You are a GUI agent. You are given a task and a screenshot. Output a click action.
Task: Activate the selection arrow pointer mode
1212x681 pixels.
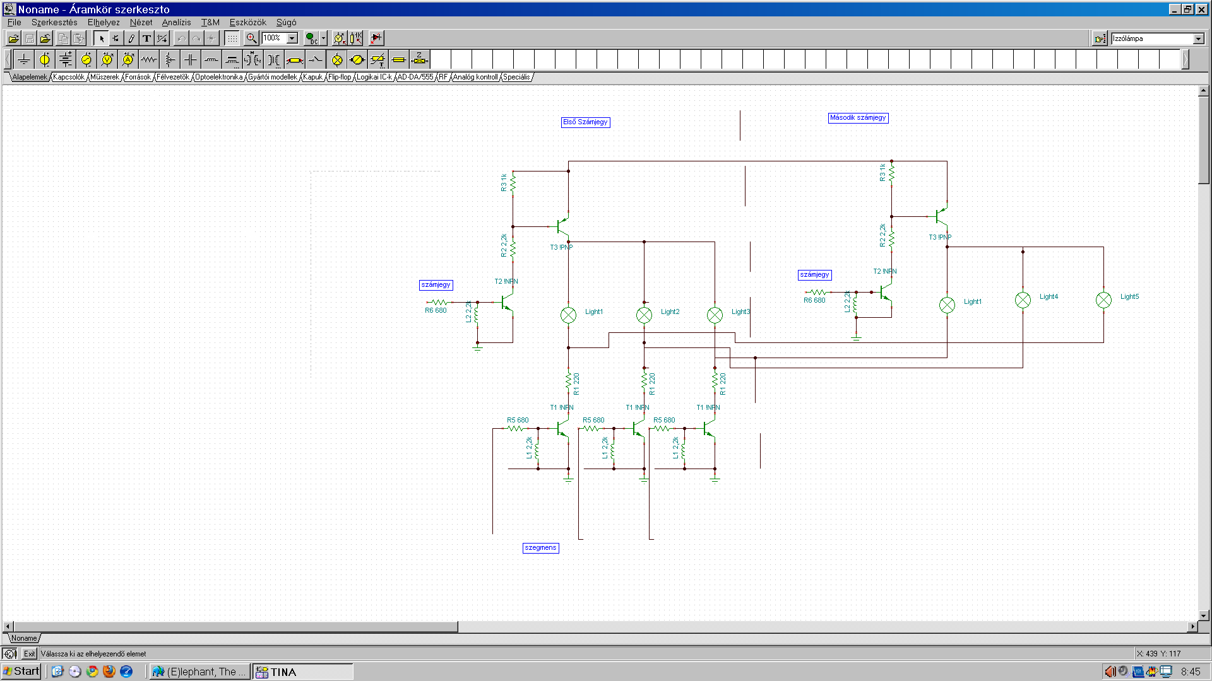tap(101, 38)
